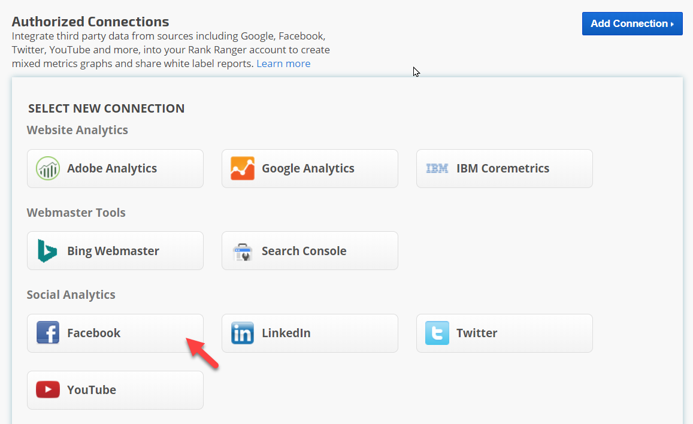Add a LinkedIn connection label
Image resolution: width=693 pixels, height=424 pixels.
coord(286,333)
